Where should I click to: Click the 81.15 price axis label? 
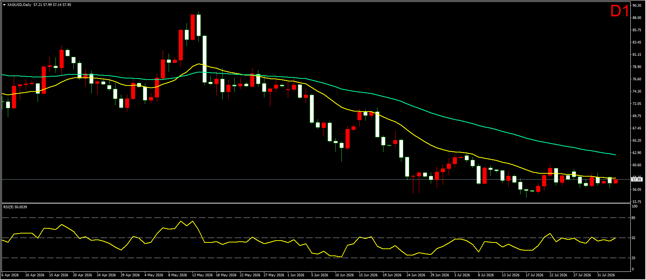(637, 55)
